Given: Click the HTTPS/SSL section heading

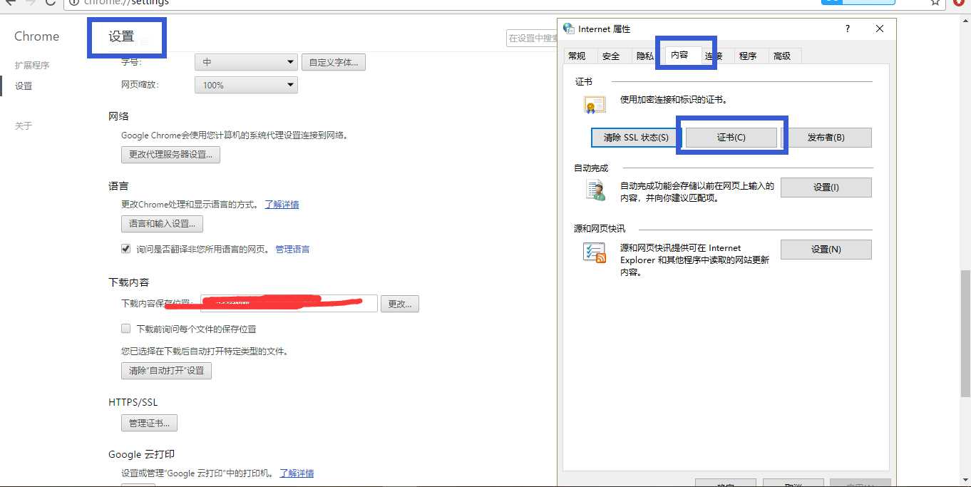Looking at the screenshot, I should point(133,402).
